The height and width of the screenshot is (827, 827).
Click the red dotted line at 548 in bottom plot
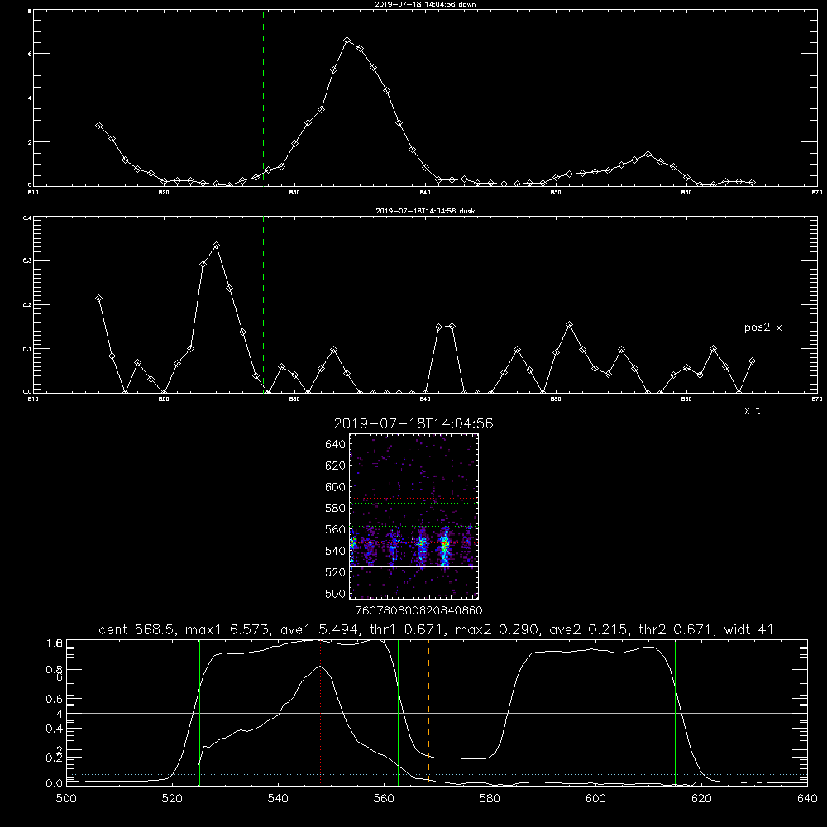coord(321,713)
